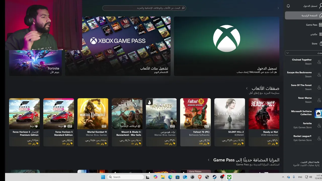Click the icon beside Escape the Backrooms
The height and width of the screenshot is (181, 322).
click(x=319, y=75)
